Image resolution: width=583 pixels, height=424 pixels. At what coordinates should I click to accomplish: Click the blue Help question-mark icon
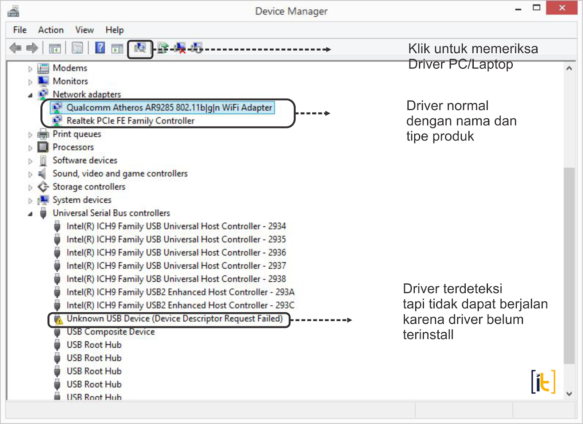[x=100, y=48]
